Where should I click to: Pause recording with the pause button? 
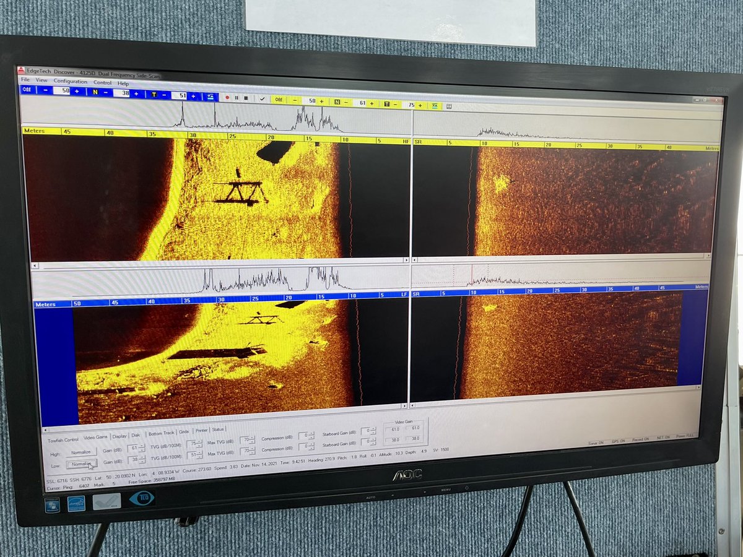[237, 97]
